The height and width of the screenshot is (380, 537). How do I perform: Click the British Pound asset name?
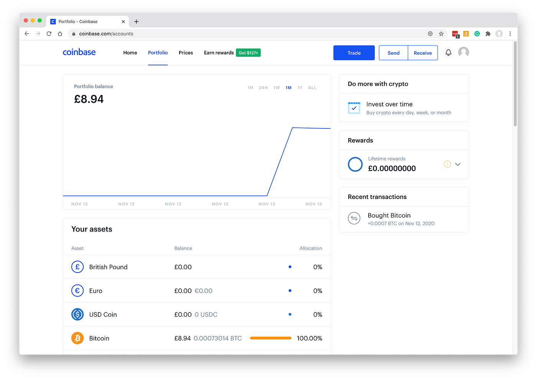tap(108, 267)
